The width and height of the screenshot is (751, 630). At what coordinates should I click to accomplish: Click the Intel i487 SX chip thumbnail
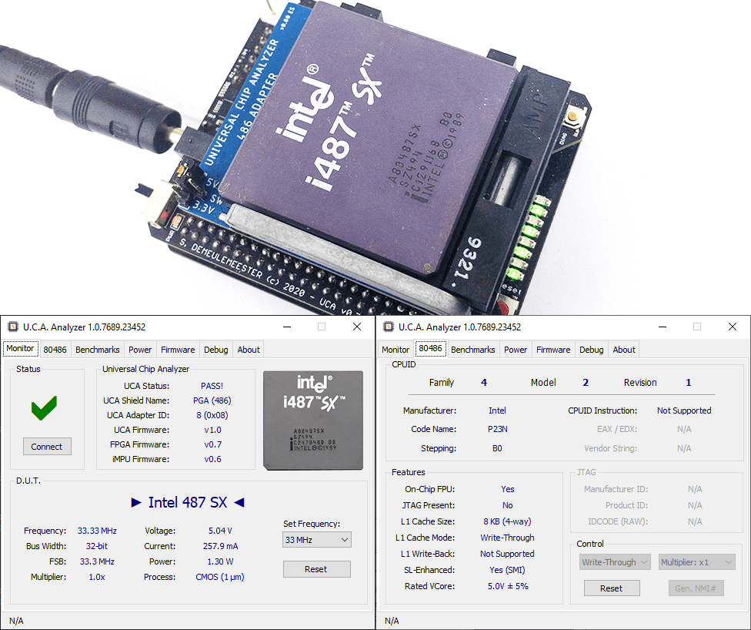(x=313, y=421)
